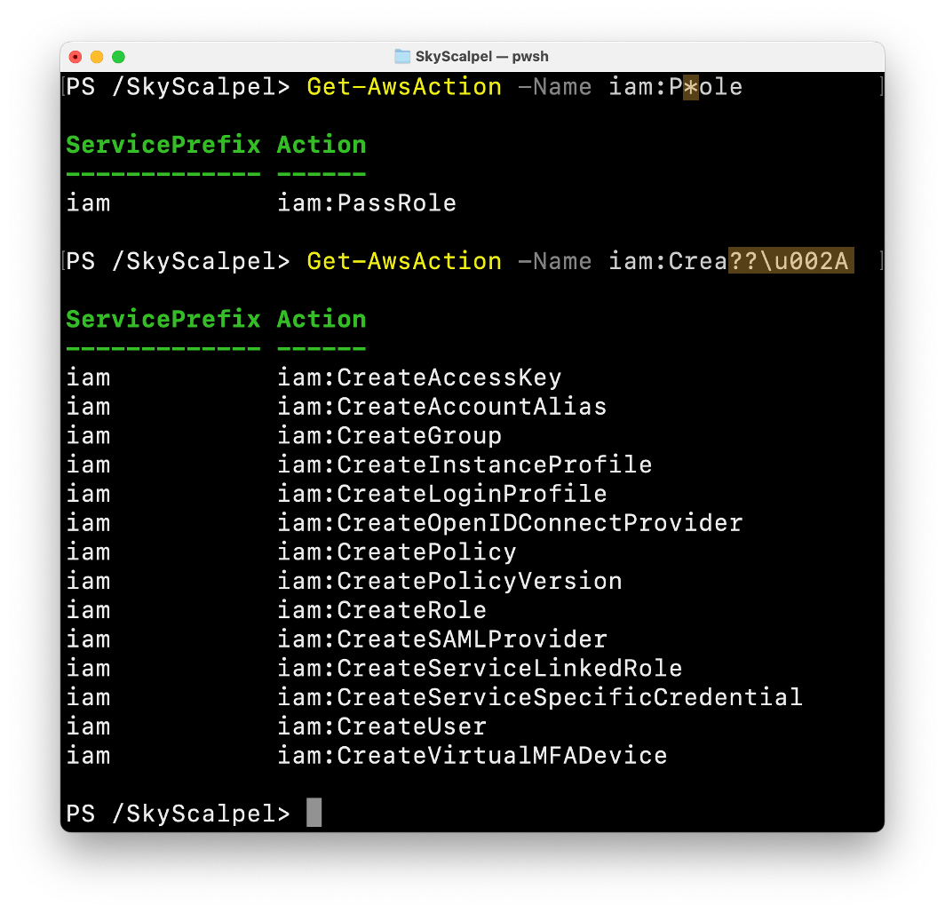Select the highlighted asterisk in iam:P*ole

point(690,86)
